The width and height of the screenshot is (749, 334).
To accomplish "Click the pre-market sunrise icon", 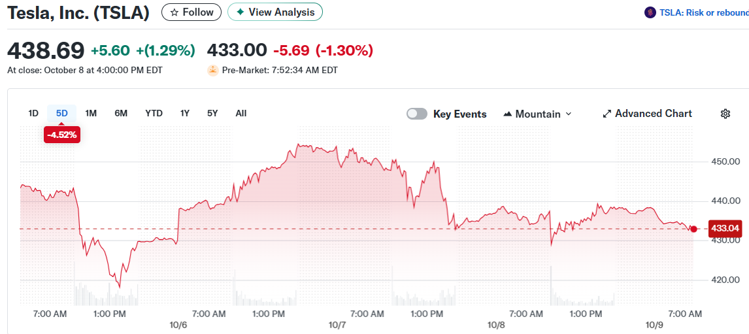I will click(x=213, y=70).
